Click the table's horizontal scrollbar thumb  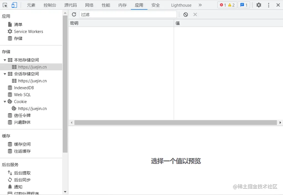coord(176,122)
